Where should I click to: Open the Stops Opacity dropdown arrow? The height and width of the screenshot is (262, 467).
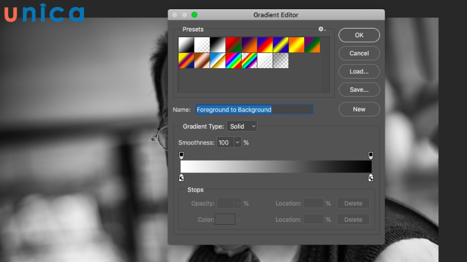point(238,203)
